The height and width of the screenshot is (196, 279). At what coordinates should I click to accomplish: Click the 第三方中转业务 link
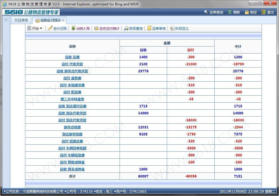[x=72, y=99]
